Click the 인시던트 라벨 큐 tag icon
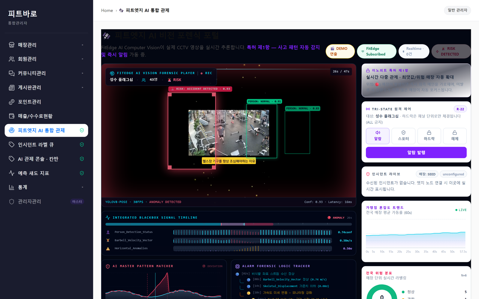Screen dimensions: 479x299 (12, 144)
